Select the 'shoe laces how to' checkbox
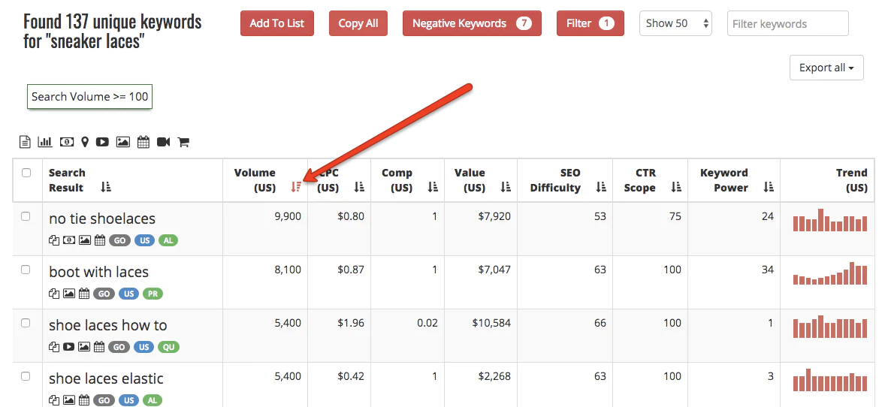Image resolution: width=888 pixels, height=407 pixels. pos(26,323)
